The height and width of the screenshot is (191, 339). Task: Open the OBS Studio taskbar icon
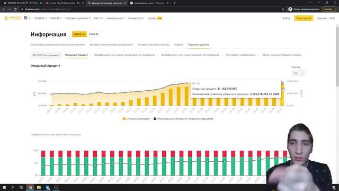[x=56, y=187]
